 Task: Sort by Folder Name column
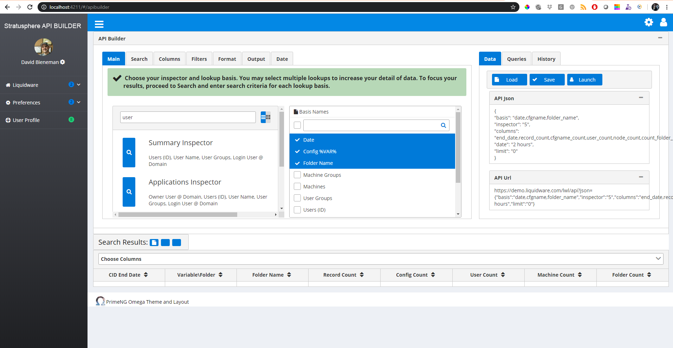click(289, 275)
